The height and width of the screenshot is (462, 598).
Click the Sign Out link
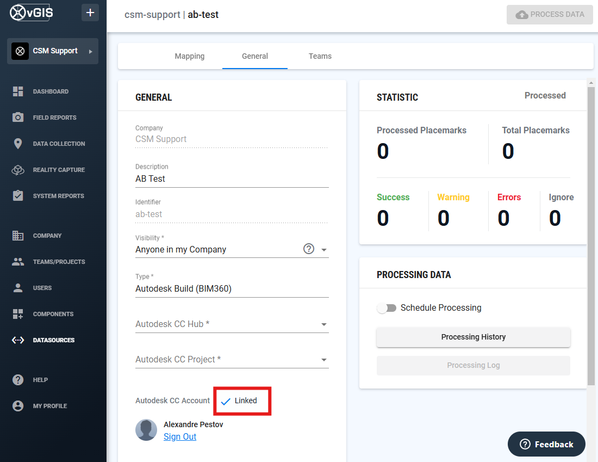(180, 436)
